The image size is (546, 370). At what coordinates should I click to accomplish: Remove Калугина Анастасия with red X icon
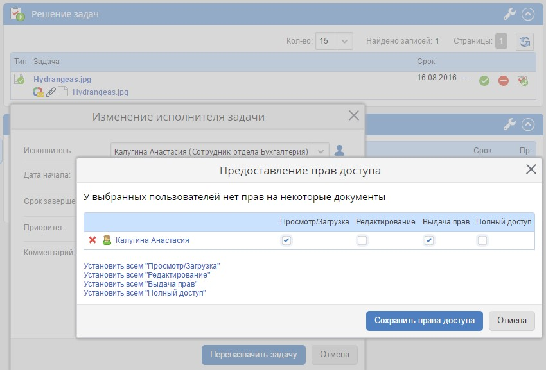(92, 240)
